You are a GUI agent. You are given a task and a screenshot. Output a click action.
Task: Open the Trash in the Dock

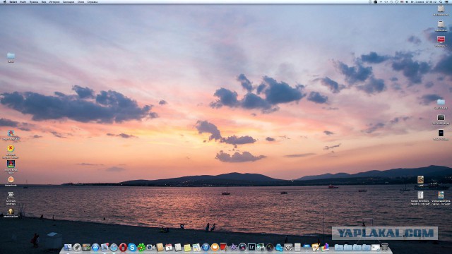385,247
